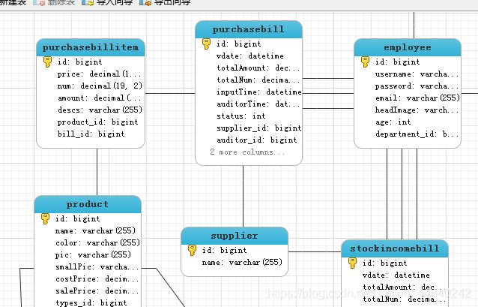The height and width of the screenshot is (307, 478).
Task: Click 'id: bigint' in purchasebillitem table
Action: coord(80,62)
